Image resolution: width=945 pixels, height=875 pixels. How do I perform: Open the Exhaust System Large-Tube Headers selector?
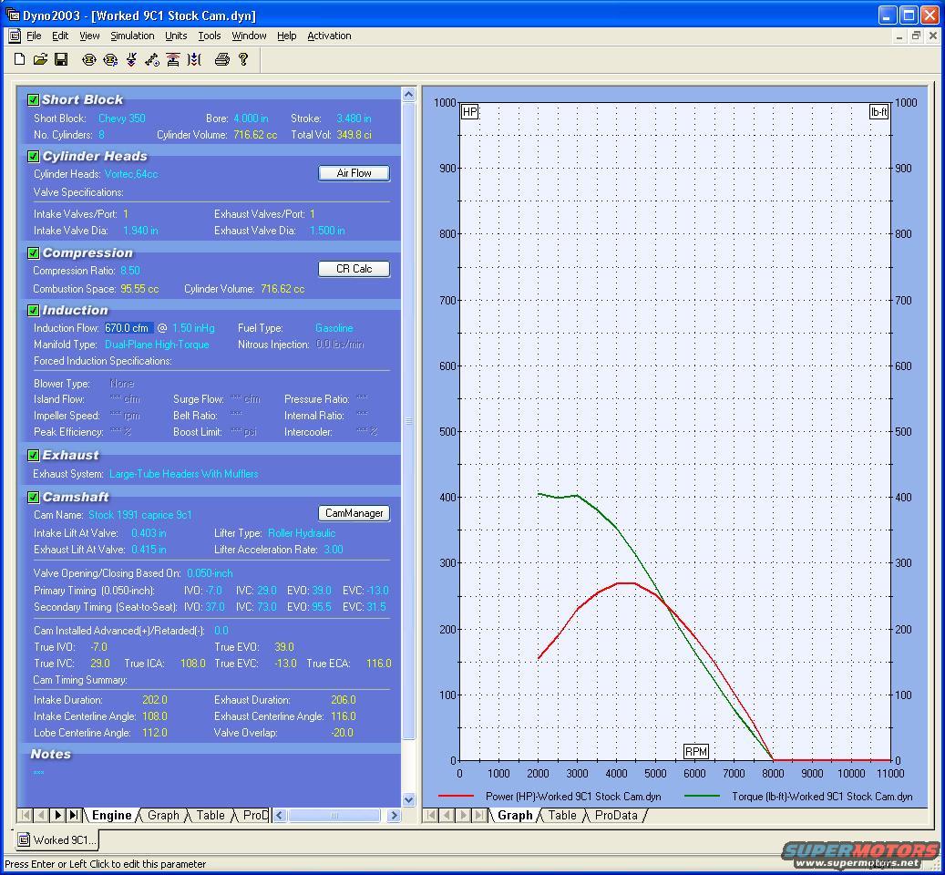click(x=183, y=474)
